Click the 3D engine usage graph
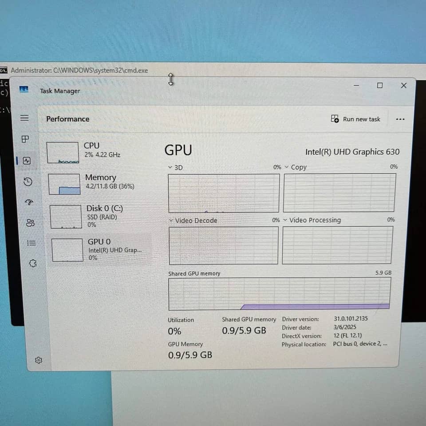This screenshot has height=426, width=426. pyautogui.click(x=224, y=193)
